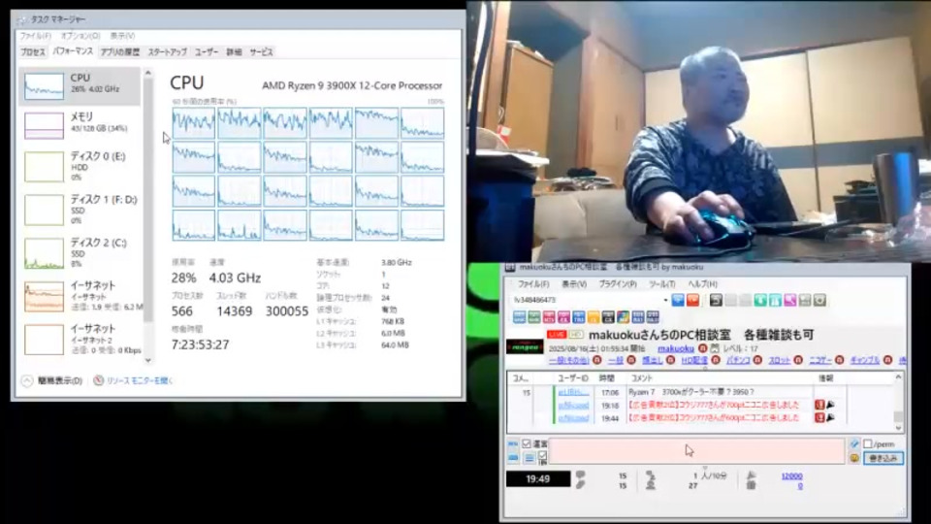Click the up arrow of the comment list scrollbar
This screenshot has width=931, height=524.
(x=898, y=377)
